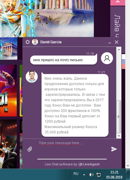The height and width of the screenshot is (180, 130).
Task: Focus the 'Type your message here' field
Action: tap(72, 149)
